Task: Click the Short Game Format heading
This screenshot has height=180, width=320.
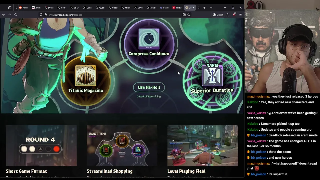Action: click(26, 171)
